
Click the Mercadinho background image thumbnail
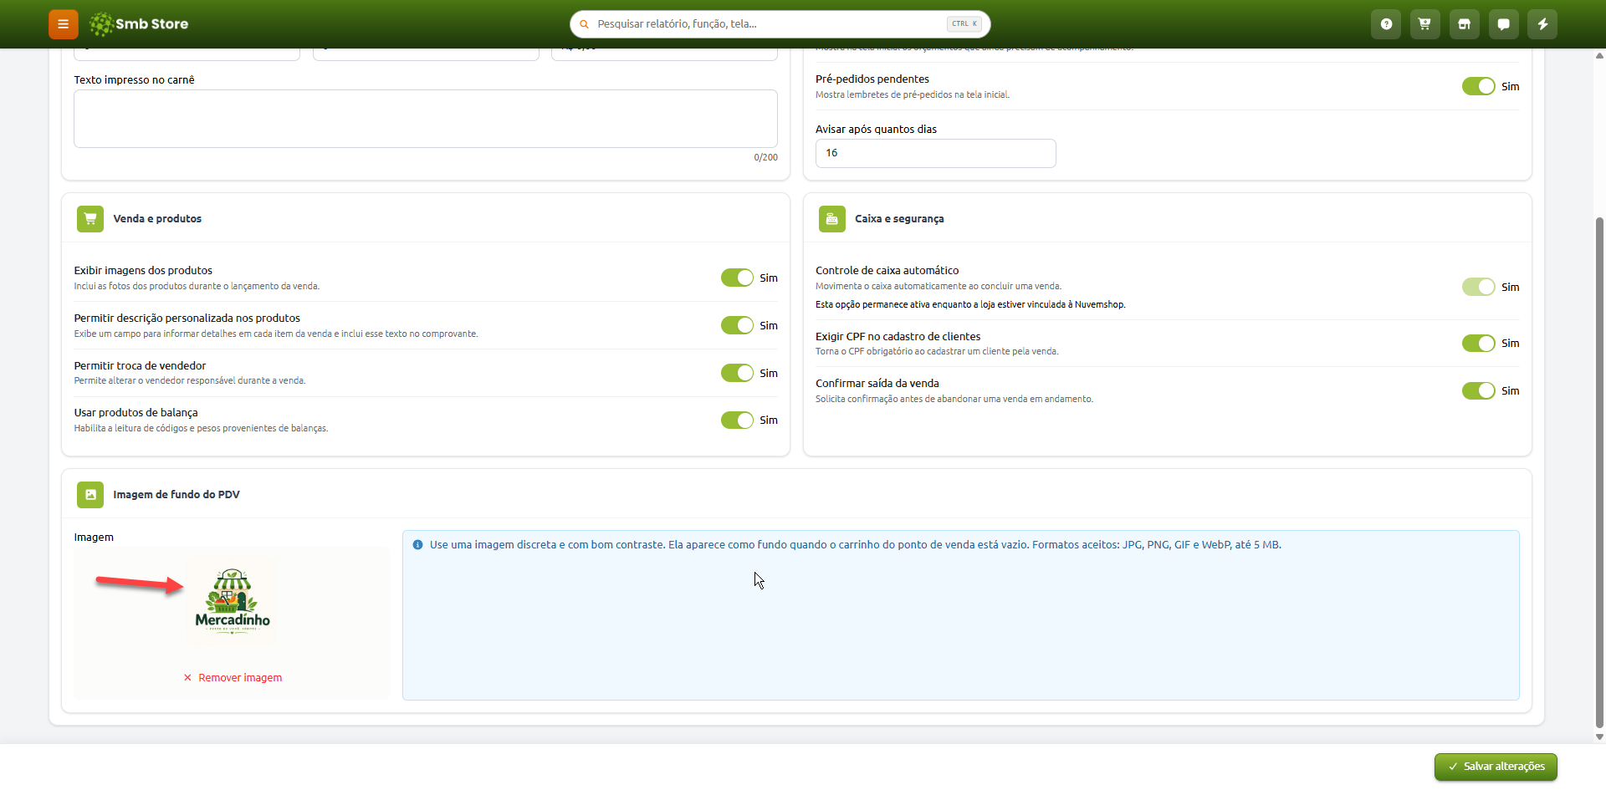point(233,600)
